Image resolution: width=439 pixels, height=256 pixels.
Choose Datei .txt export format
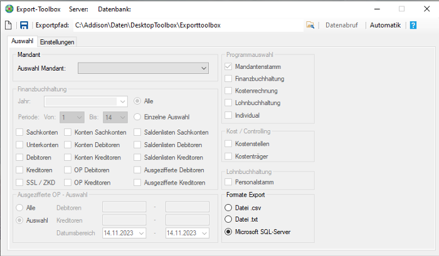pos(228,219)
